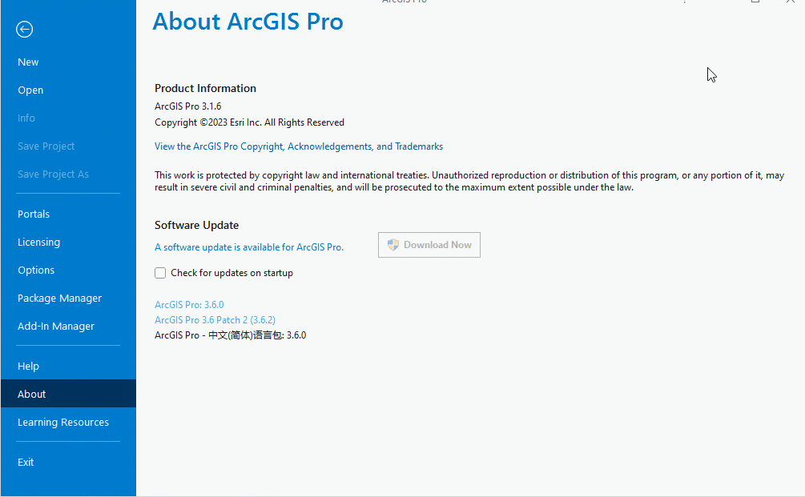Open the ArcGIS Pro: 3.6.0 link
805x497 pixels.
point(189,305)
